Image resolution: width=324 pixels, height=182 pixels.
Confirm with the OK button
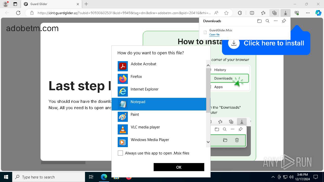pos(179,167)
